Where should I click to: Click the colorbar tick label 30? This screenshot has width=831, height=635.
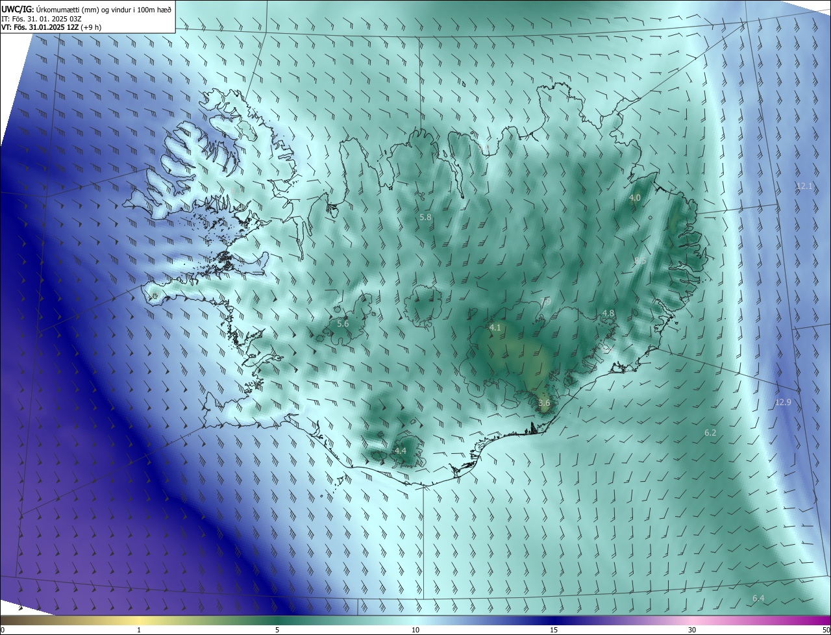(692, 630)
